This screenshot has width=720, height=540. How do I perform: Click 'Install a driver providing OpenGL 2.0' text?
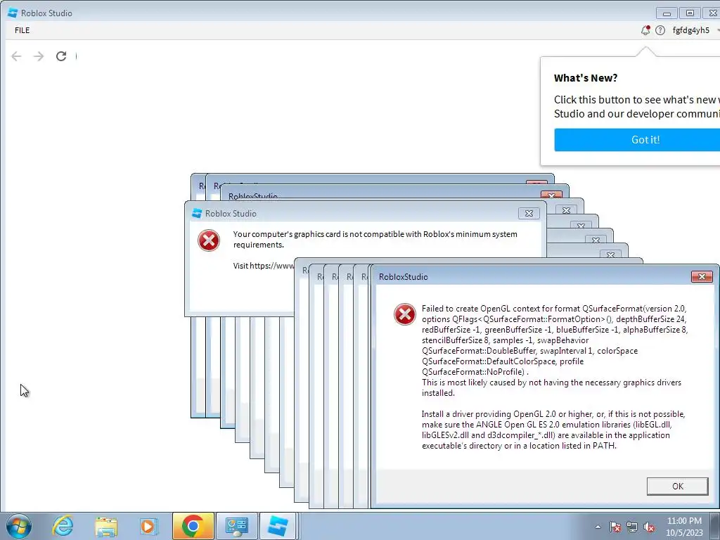point(489,413)
